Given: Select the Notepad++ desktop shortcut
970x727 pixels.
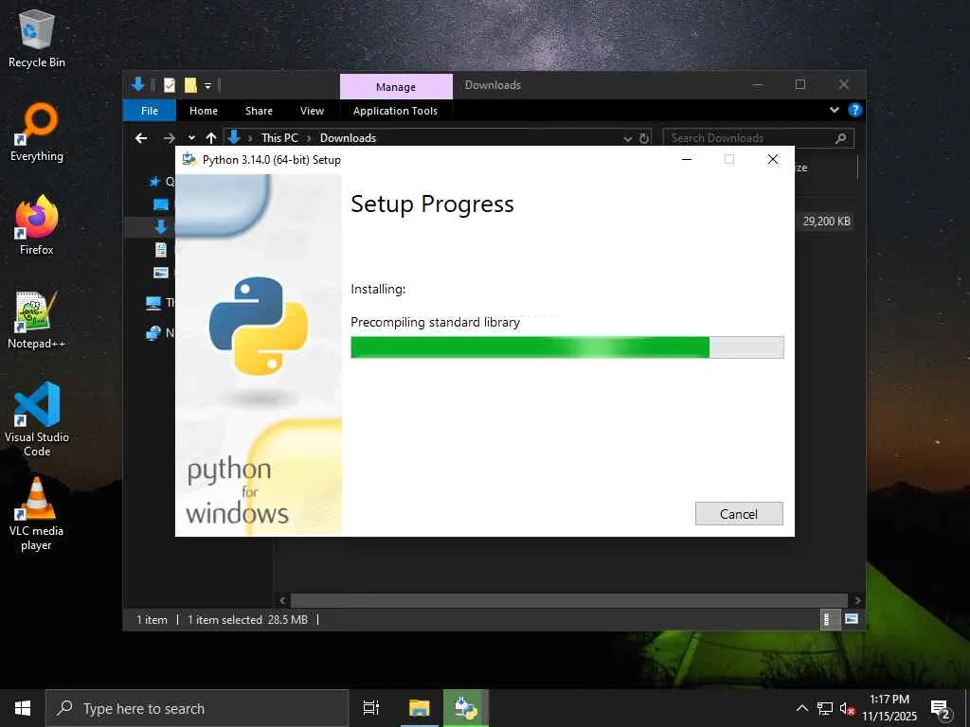Looking at the screenshot, I should (x=37, y=320).
